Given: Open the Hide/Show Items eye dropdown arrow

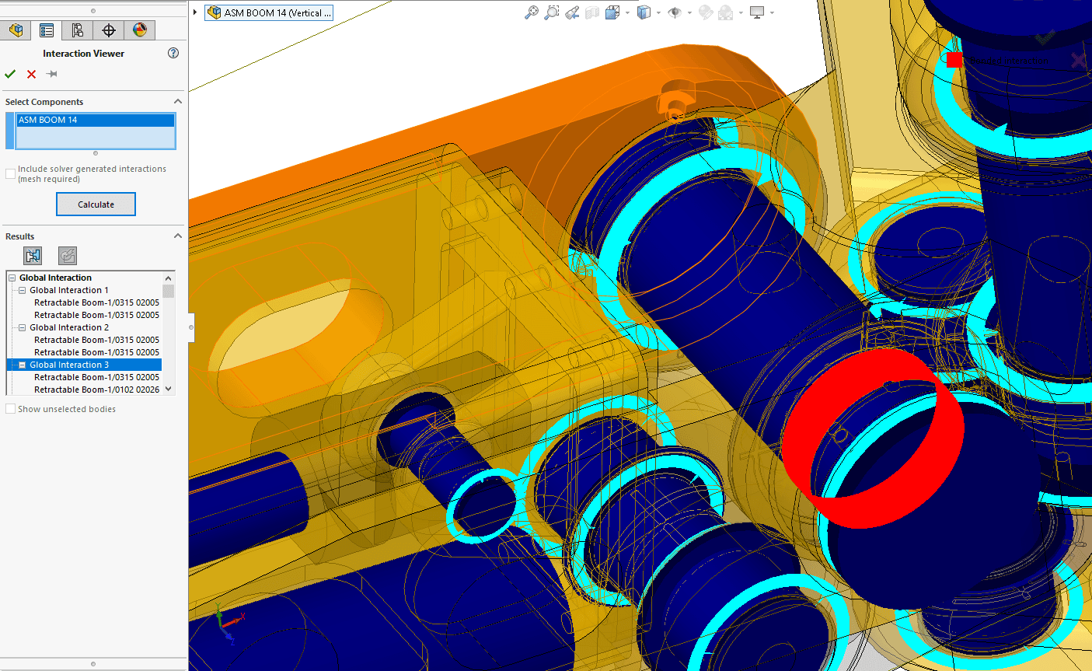Looking at the screenshot, I should pos(689,13).
